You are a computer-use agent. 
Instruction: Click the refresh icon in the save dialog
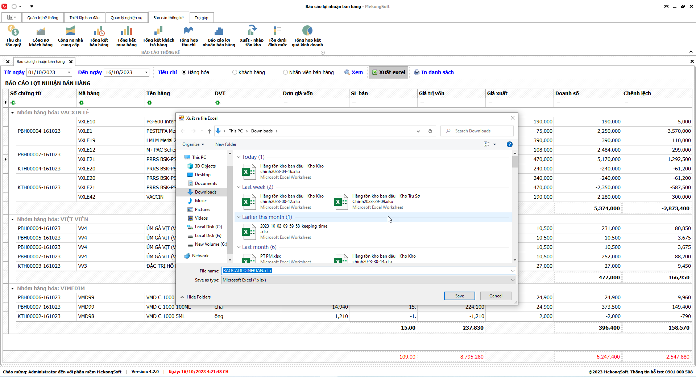(430, 131)
